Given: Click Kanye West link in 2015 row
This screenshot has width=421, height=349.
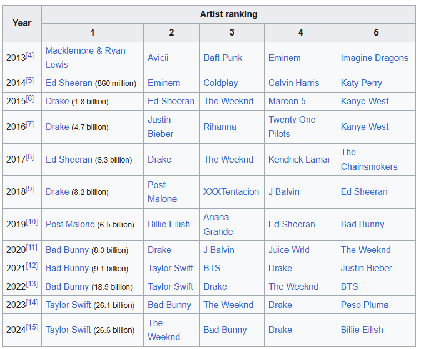Looking at the screenshot, I should [364, 102].
